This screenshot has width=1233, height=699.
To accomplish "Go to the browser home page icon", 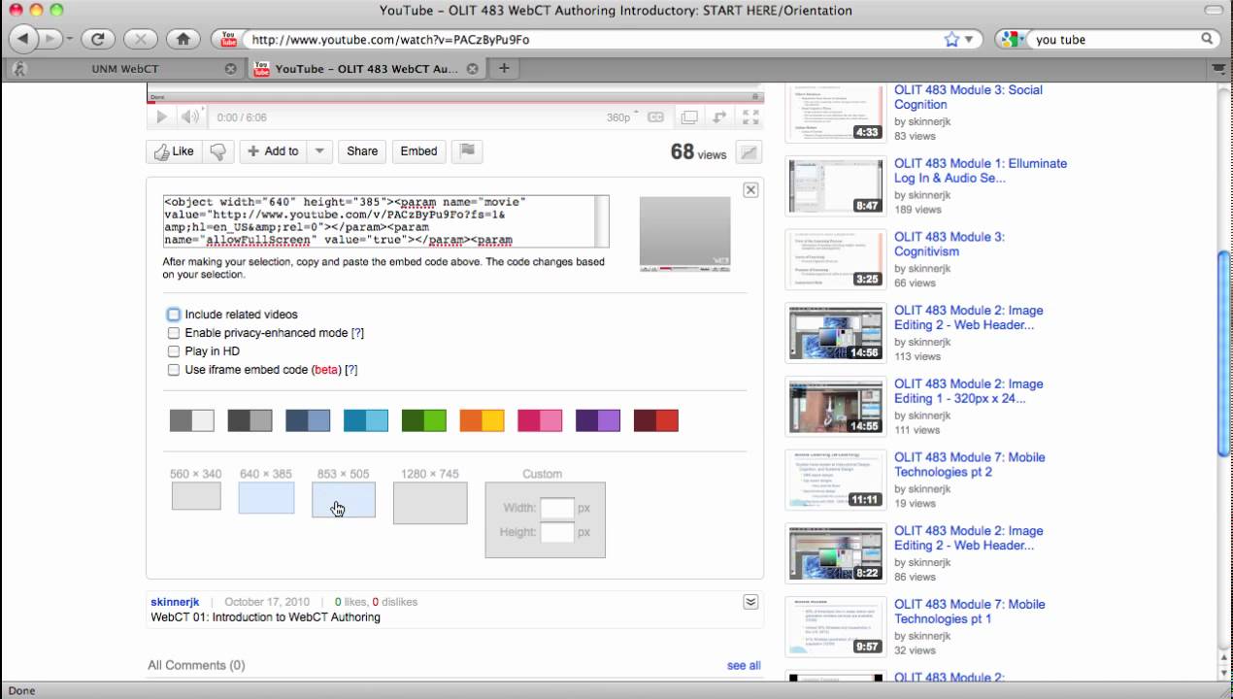I will [183, 40].
